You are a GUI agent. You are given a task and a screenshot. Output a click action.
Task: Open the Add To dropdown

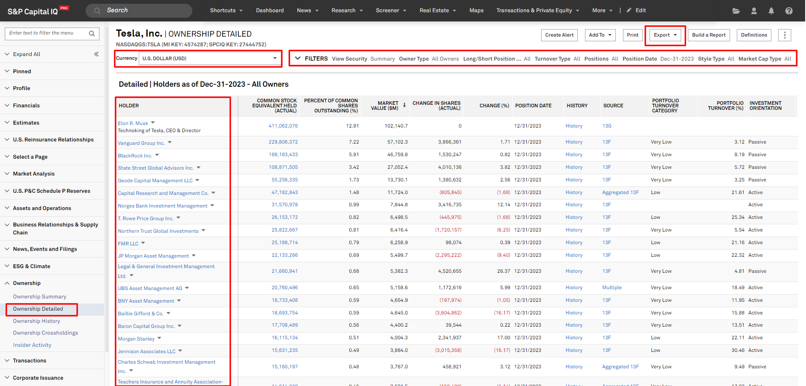click(x=600, y=35)
